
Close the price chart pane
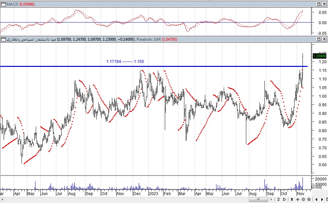click(x=324, y=39)
